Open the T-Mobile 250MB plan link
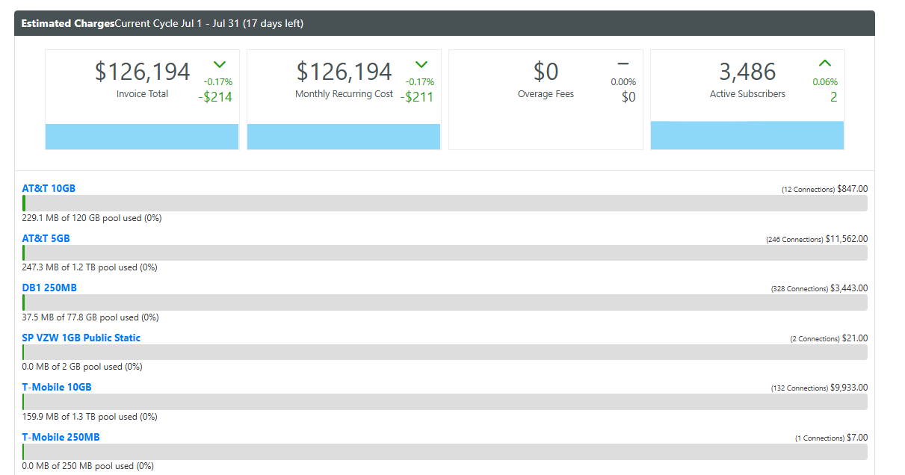905x475 pixels. (x=61, y=437)
